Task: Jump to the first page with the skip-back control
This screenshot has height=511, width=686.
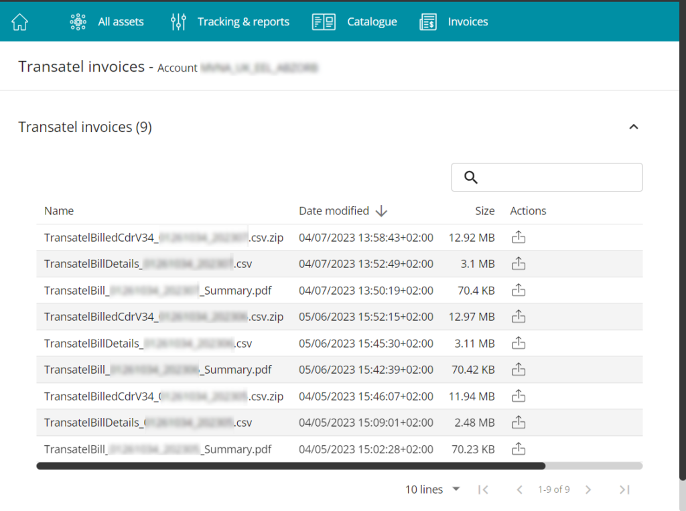Action: click(x=483, y=490)
